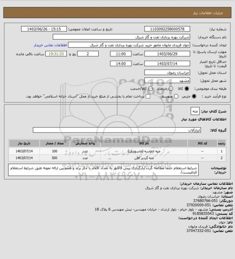Click the quantity cell 500

coord(55,158)
